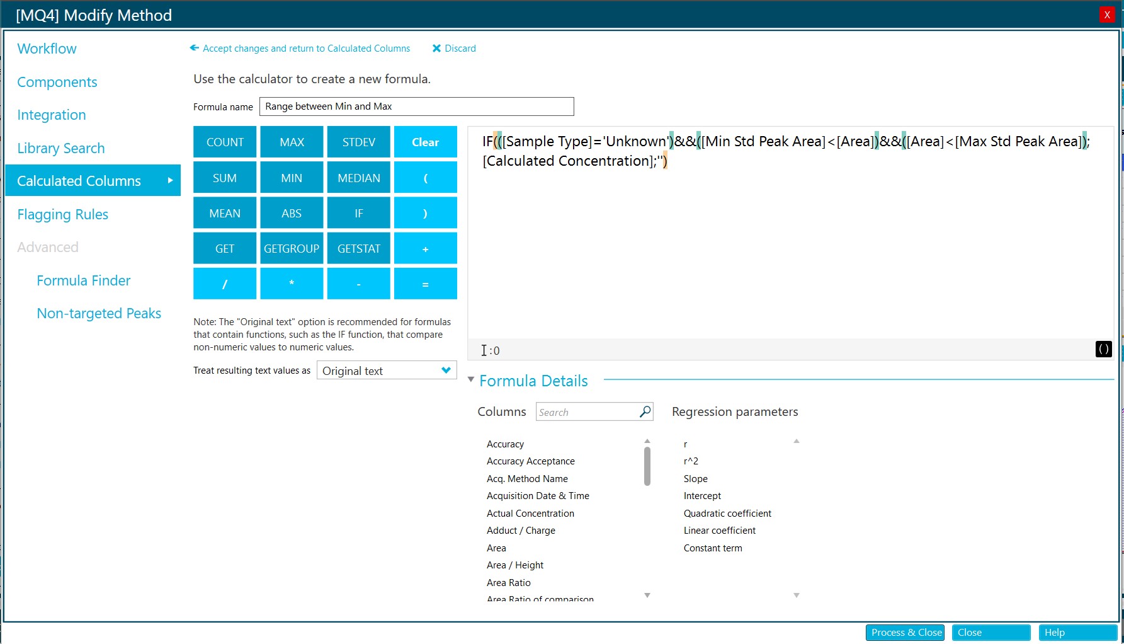Open the Integration section
Screen dimensions: 1124x644
pyautogui.click(x=52, y=115)
